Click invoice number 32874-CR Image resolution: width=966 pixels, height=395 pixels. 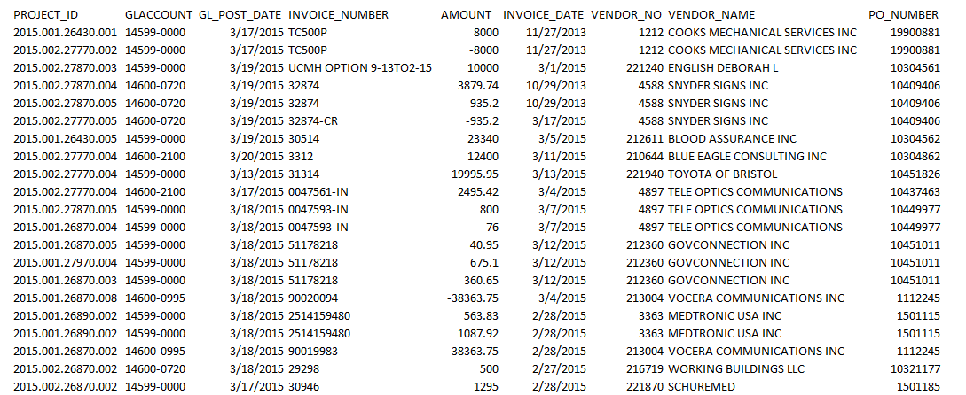click(x=313, y=121)
